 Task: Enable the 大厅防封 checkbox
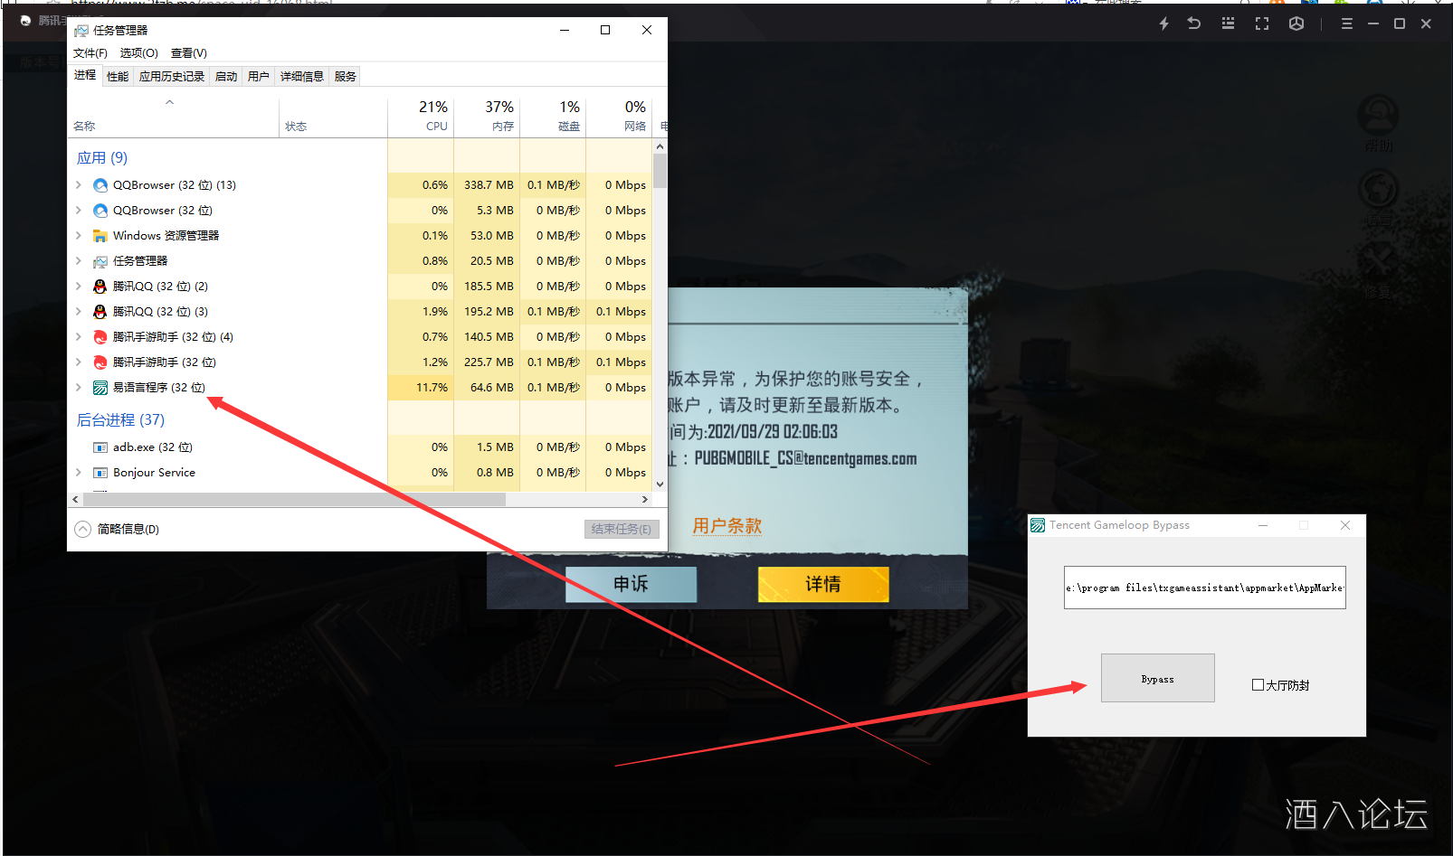1258,685
